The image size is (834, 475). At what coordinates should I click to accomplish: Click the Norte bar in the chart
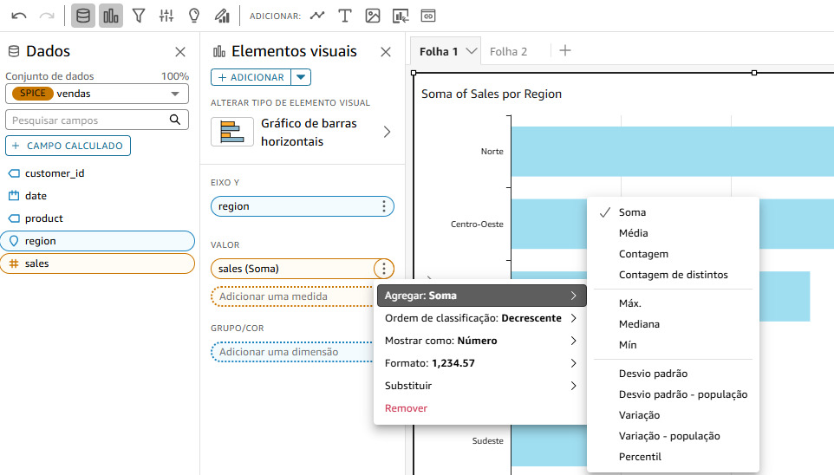click(x=672, y=152)
